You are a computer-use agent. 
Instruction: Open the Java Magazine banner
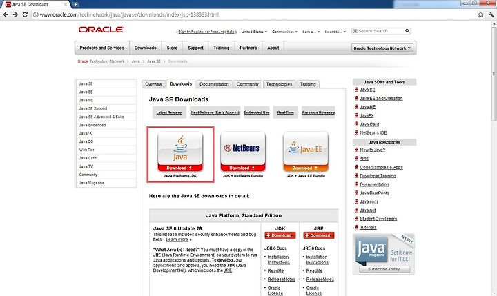coord(384,254)
